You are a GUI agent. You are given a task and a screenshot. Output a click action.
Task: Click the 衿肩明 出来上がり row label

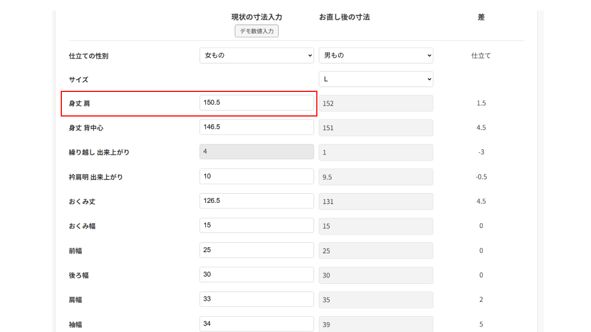pyautogui.click(x=96, y=177)
